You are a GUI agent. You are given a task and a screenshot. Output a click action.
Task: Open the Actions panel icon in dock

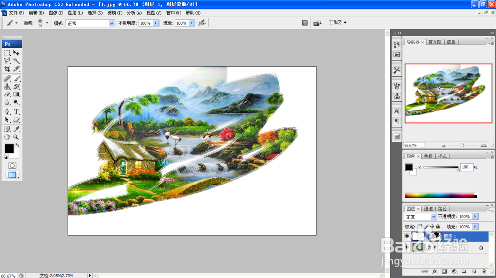pyautogui.click(x=397, y=55)
